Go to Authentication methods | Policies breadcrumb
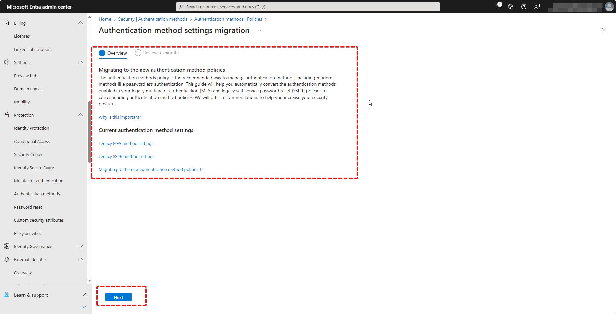This screenshot has width=616, height=314. pyautogui.click(x=228, y=19)
